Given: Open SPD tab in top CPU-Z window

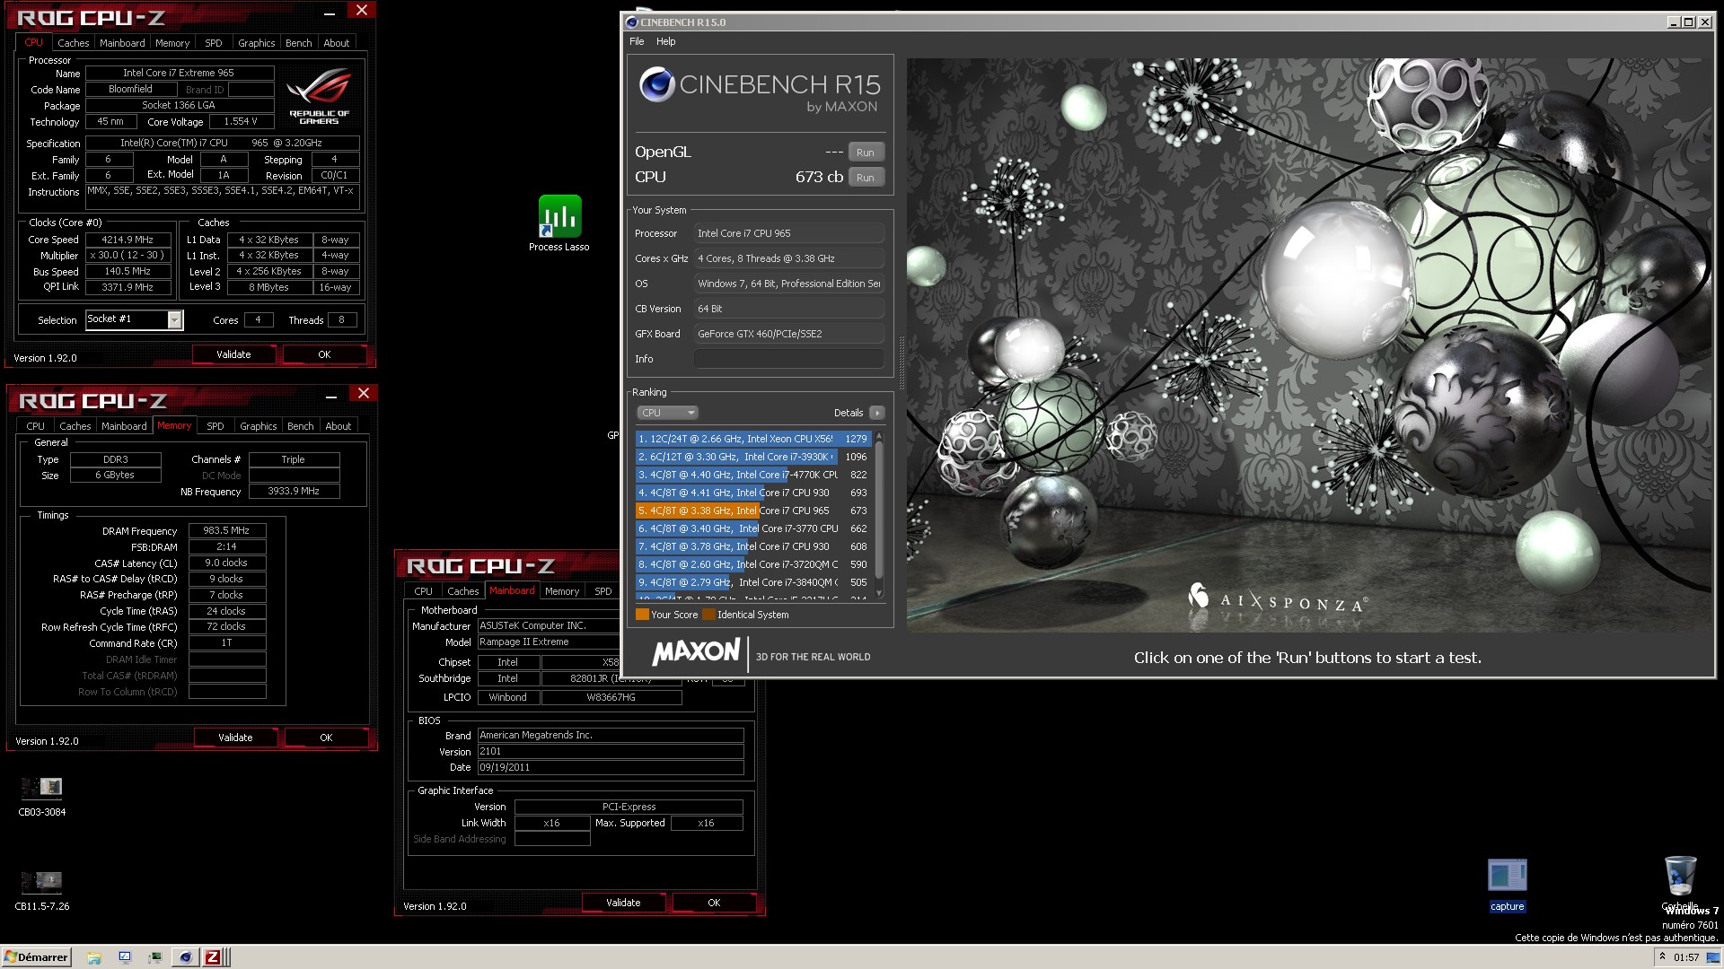Looking at the screenshot, I should pos(214,43).
